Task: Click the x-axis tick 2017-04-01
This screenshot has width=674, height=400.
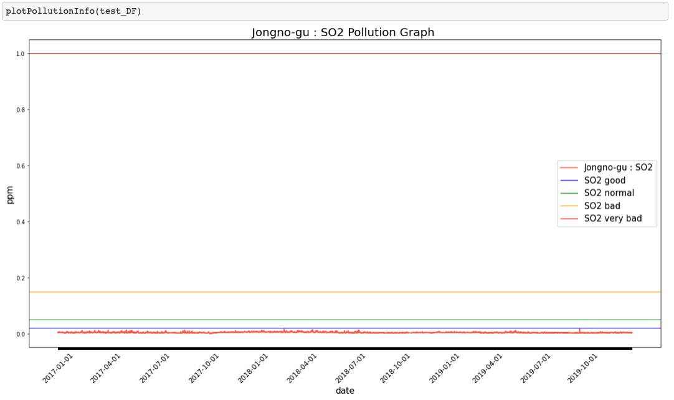Action: click(x=105, y=369)
